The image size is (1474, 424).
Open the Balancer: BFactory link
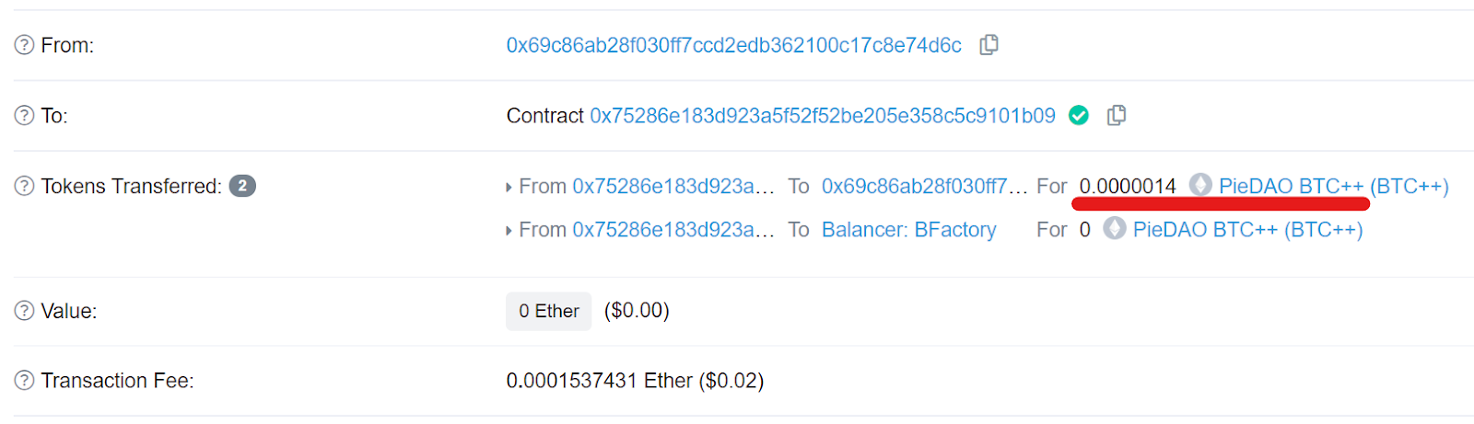click(x=909, y=230)
